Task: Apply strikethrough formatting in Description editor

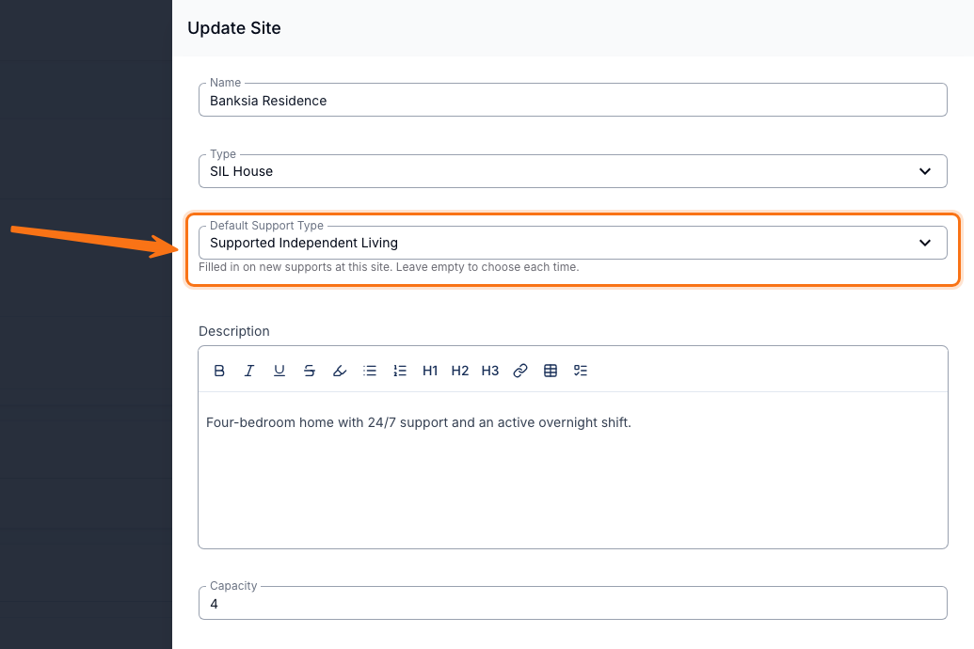Action: pos(310,371)
